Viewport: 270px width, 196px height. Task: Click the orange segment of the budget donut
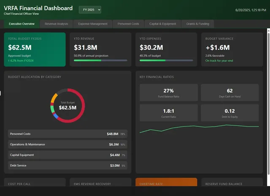54,98
